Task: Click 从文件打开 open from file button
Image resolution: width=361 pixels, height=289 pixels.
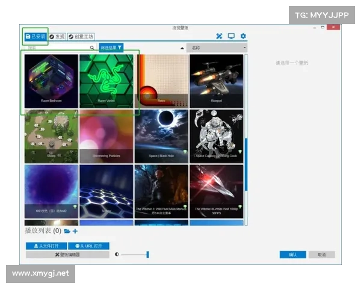Action: [x=46, y=246]
